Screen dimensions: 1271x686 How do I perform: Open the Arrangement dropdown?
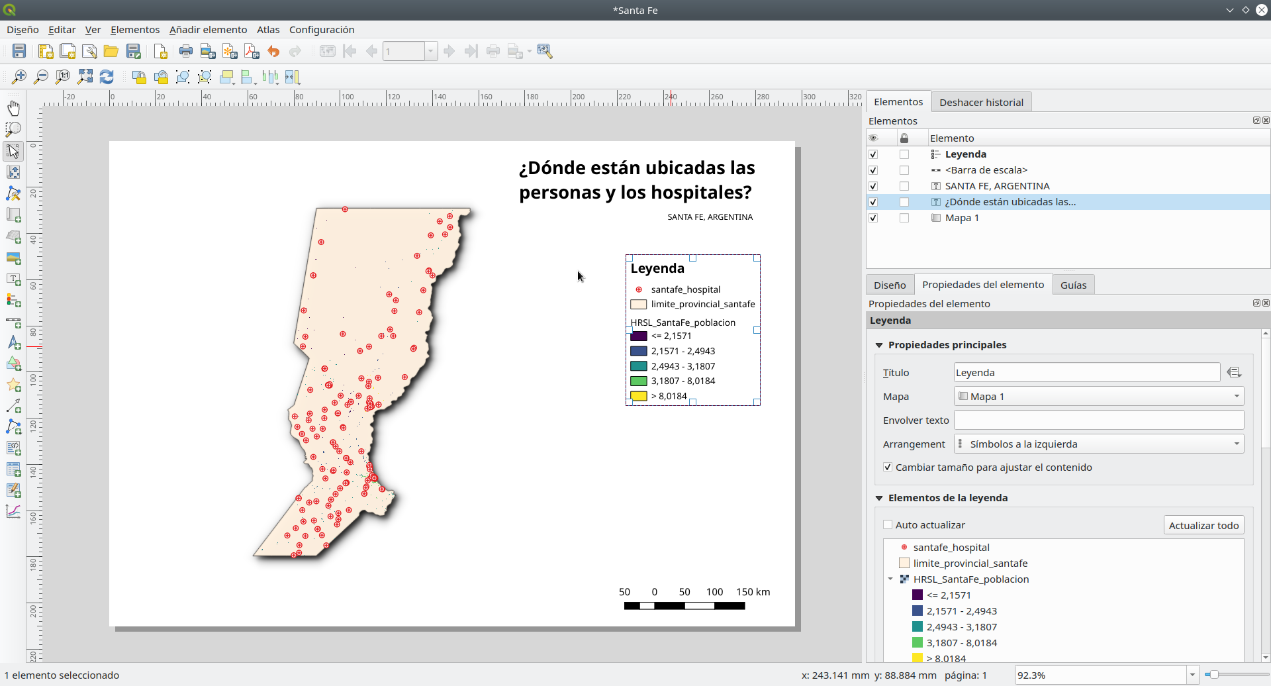click(x=1099, y=444)
